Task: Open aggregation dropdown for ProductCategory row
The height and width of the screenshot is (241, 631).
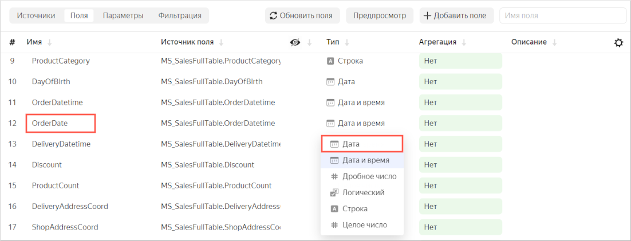Action: tap(460, 61)
